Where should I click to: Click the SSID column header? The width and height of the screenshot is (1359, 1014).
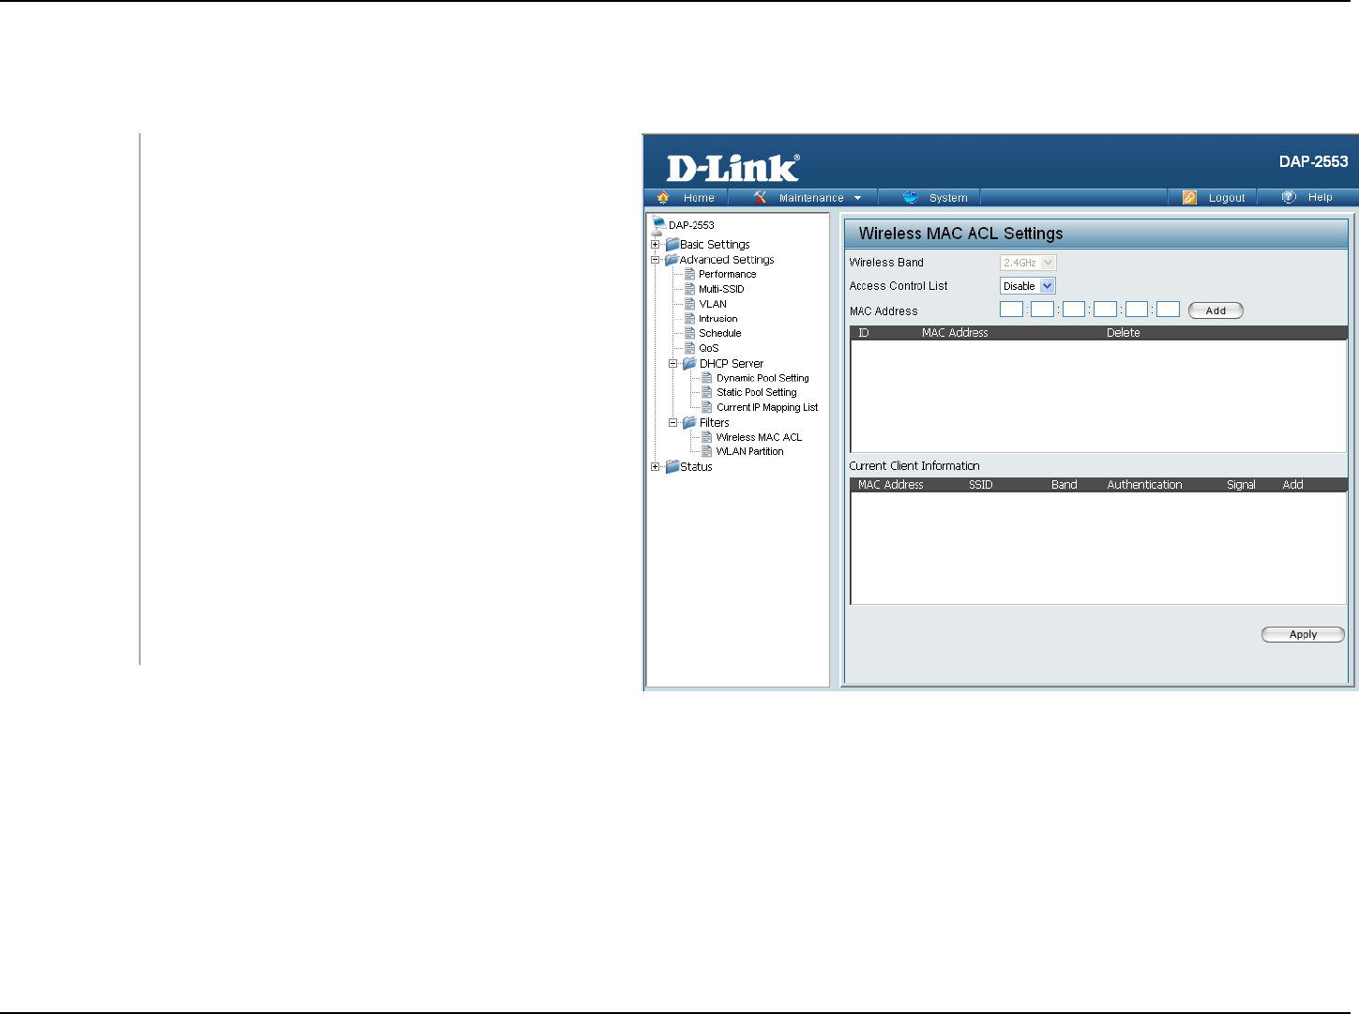[981, 485]
